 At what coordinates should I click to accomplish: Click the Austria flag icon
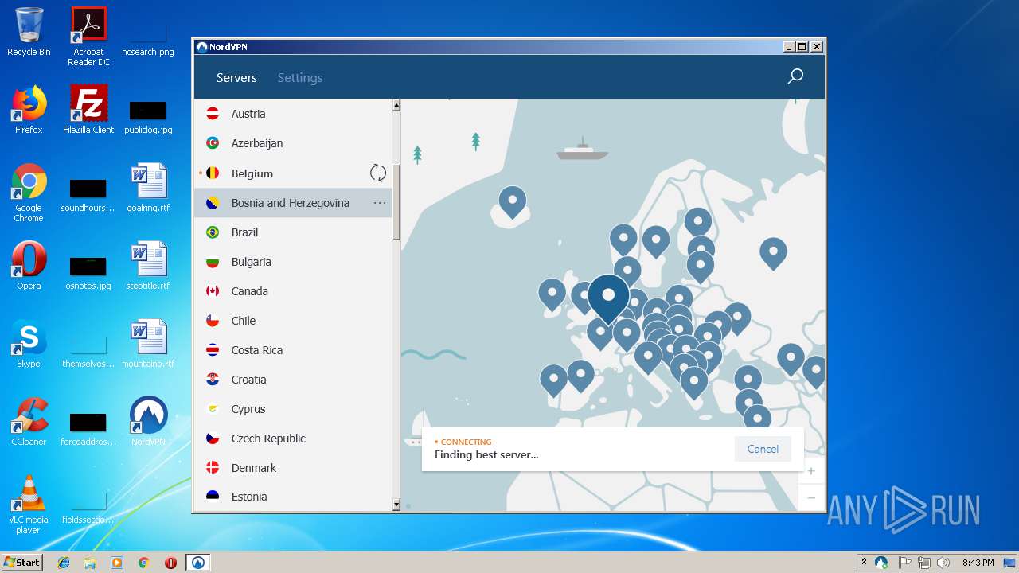tap(213, 114)
